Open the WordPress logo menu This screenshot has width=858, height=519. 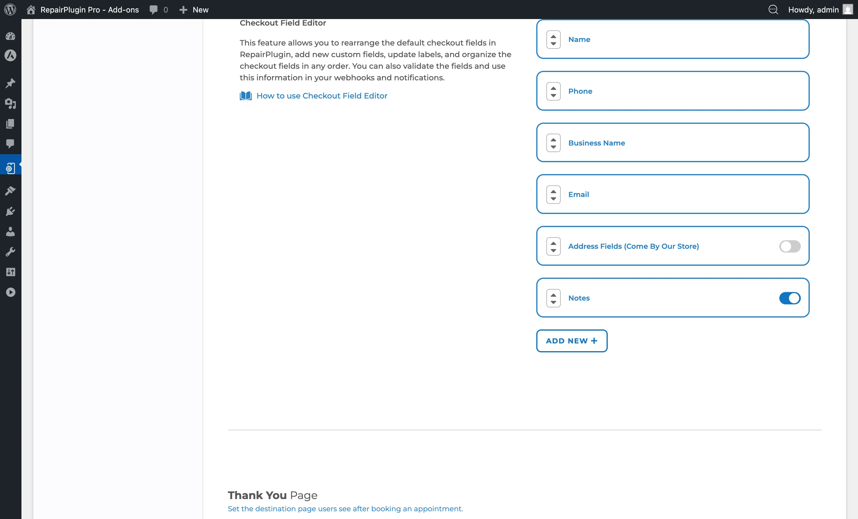tap(10, 10)
